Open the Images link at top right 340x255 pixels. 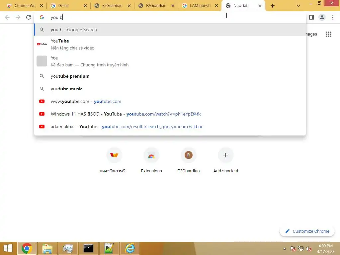pos(311,34)
